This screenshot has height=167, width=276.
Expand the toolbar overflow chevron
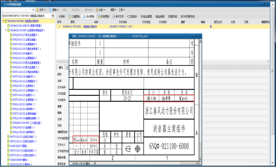[x=34, y=10]
